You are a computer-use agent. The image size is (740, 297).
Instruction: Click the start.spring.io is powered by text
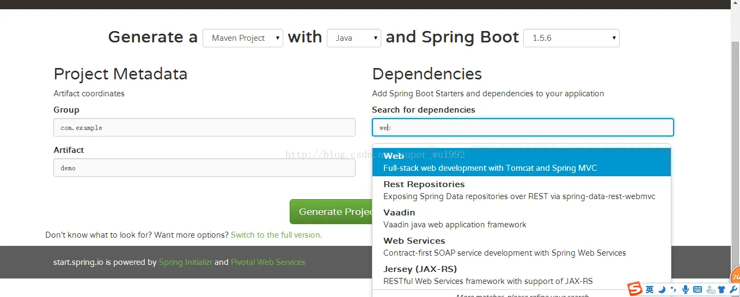coord(105,262)
